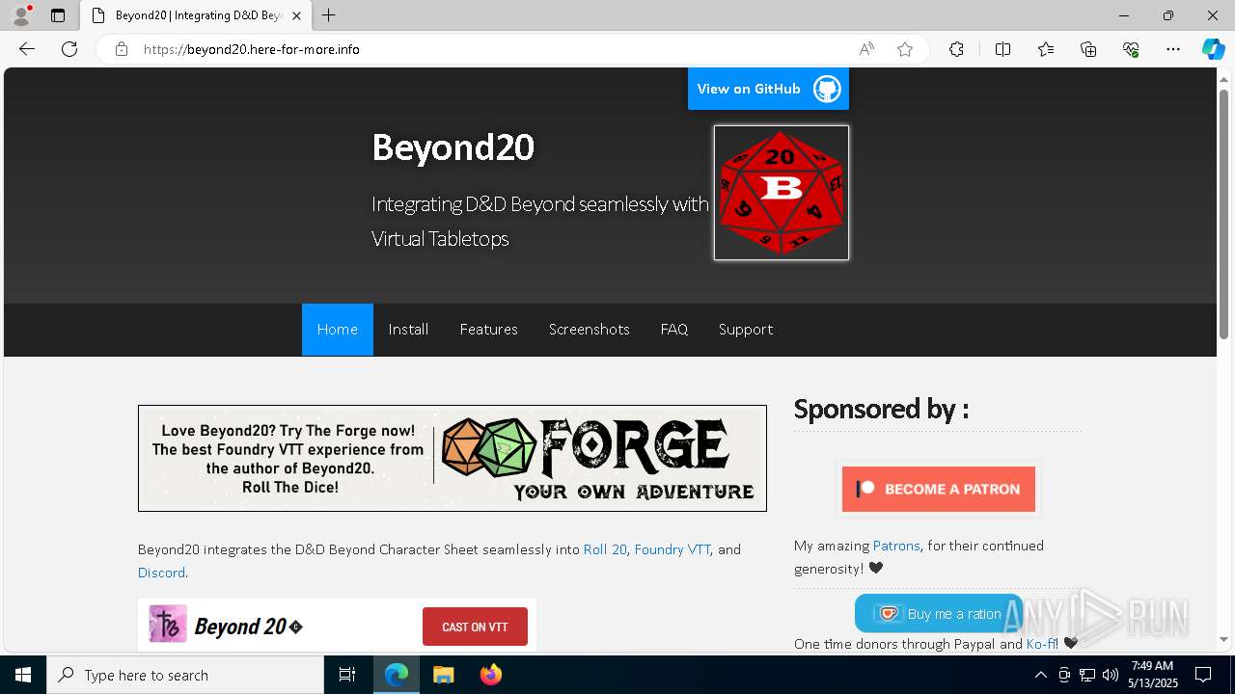Image resolution: width=1235 pixels, height=694 pixels.
Task: Add page to favorites star icon
Action: (905, 49)
